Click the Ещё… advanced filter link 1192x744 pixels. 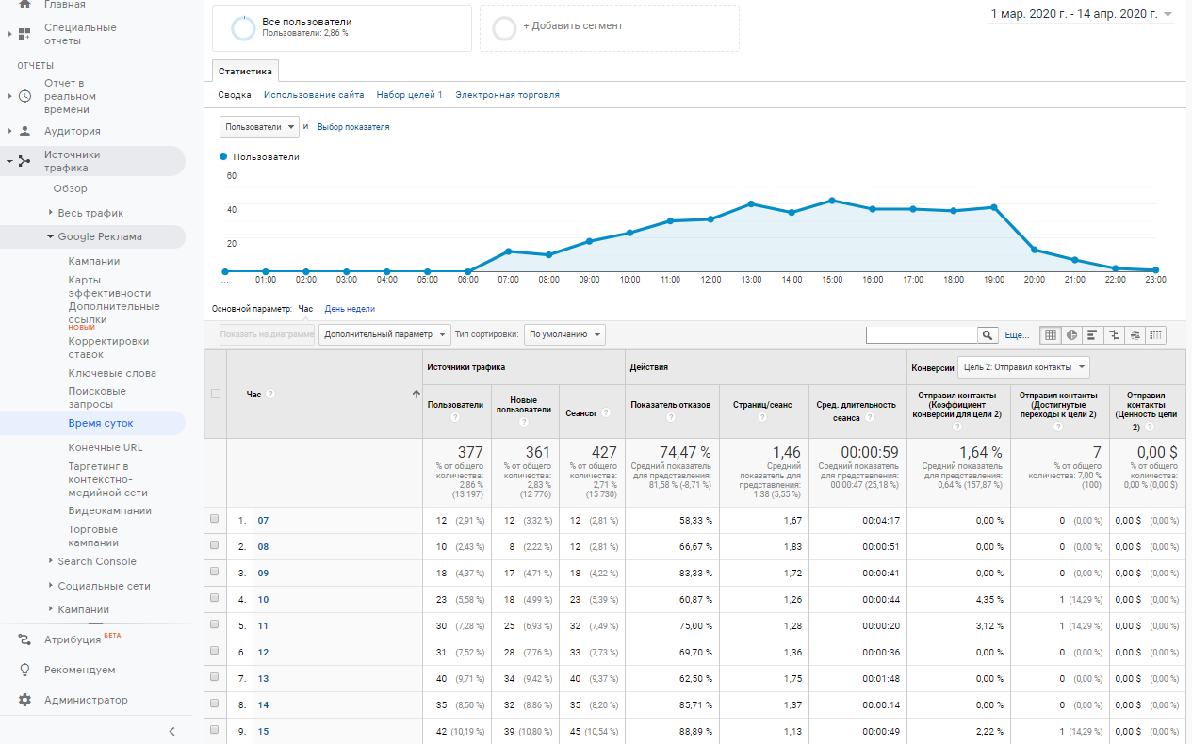coord(1017,334)
